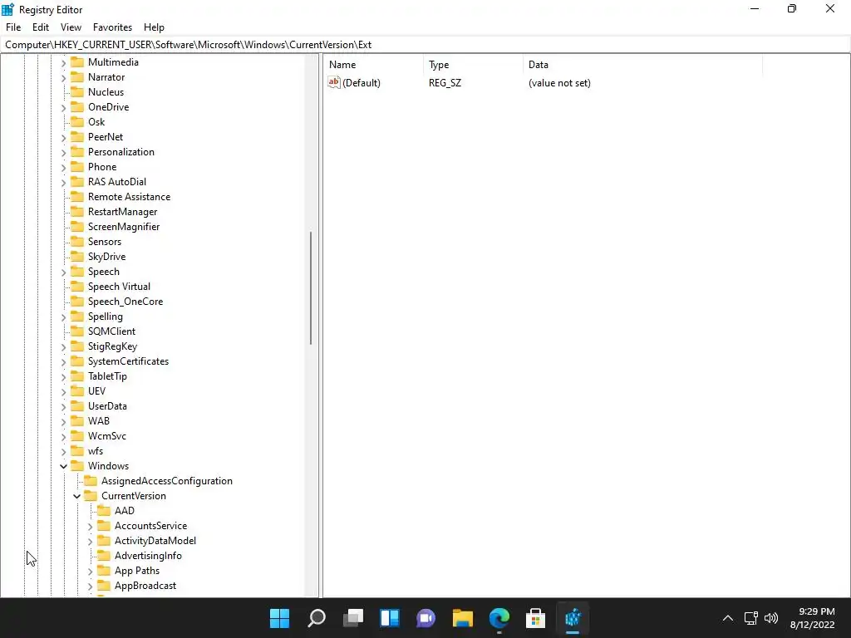851x638 pixels.
Task: Open the volume control in tray
Action: tap(770, 618)
